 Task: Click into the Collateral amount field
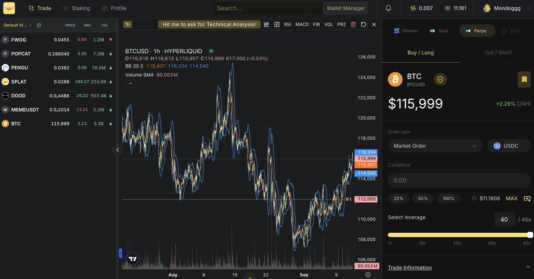point(459,180)
